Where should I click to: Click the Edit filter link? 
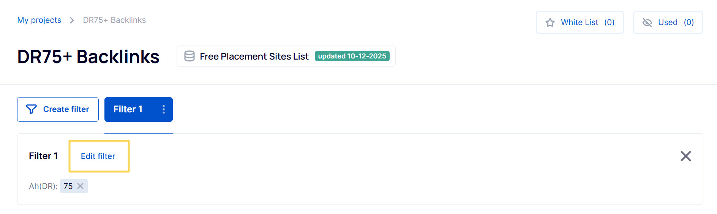[x=98, y=156]
